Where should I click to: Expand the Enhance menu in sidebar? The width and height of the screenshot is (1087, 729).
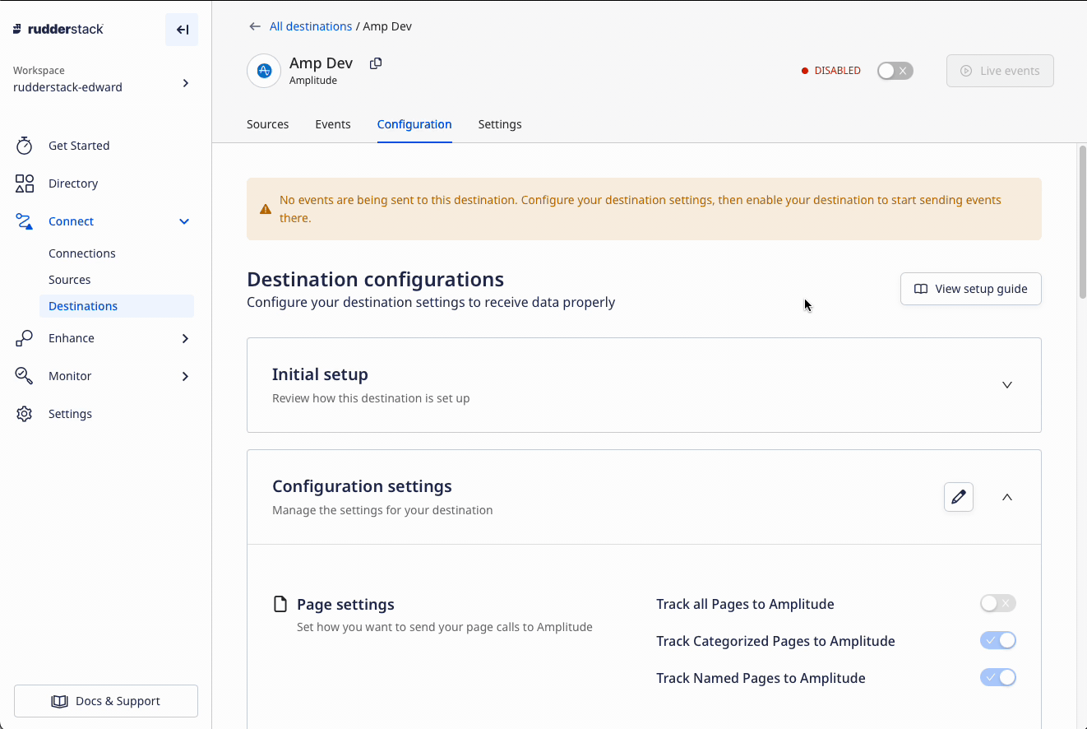185,338
